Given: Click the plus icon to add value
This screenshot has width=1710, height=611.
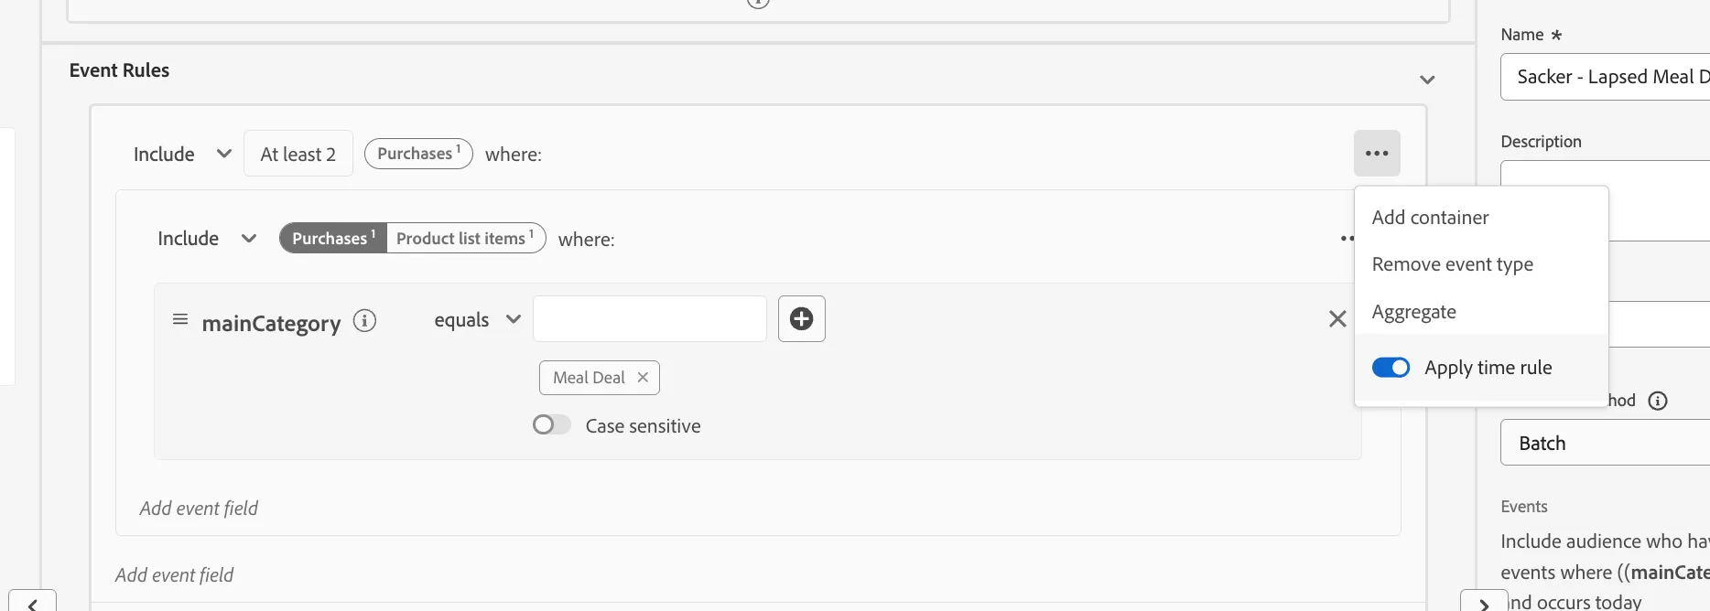Looking at the screenshot, I should click(x=802, y=318).
